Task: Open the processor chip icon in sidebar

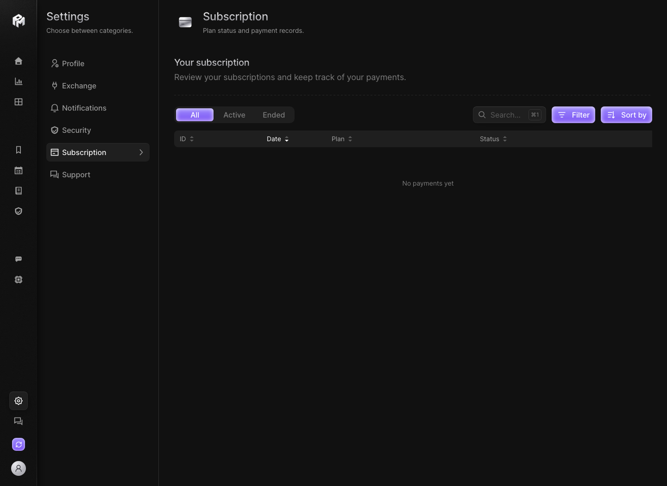Action: (x=19, y=280)
